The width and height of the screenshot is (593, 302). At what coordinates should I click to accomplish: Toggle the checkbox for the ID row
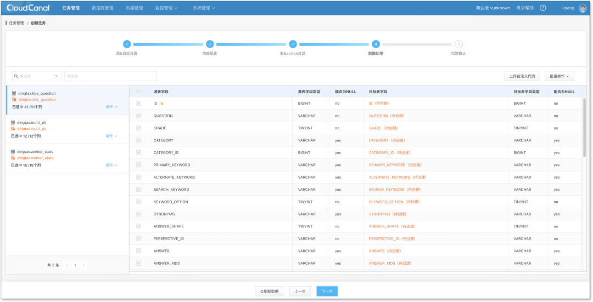click(139, 104)
